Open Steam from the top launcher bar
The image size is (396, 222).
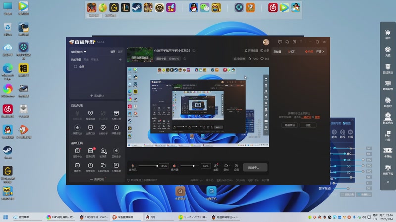[137, 8]
